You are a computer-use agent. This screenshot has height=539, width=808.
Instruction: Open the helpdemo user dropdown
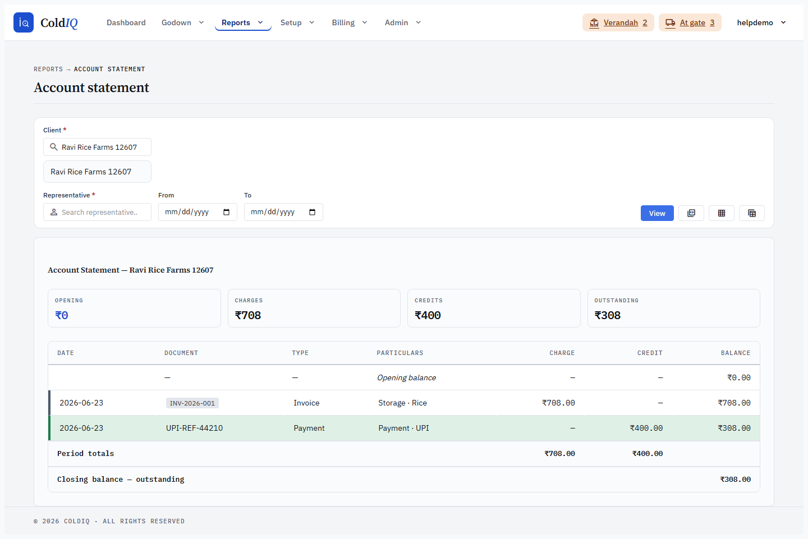click(x=761, y=22)
